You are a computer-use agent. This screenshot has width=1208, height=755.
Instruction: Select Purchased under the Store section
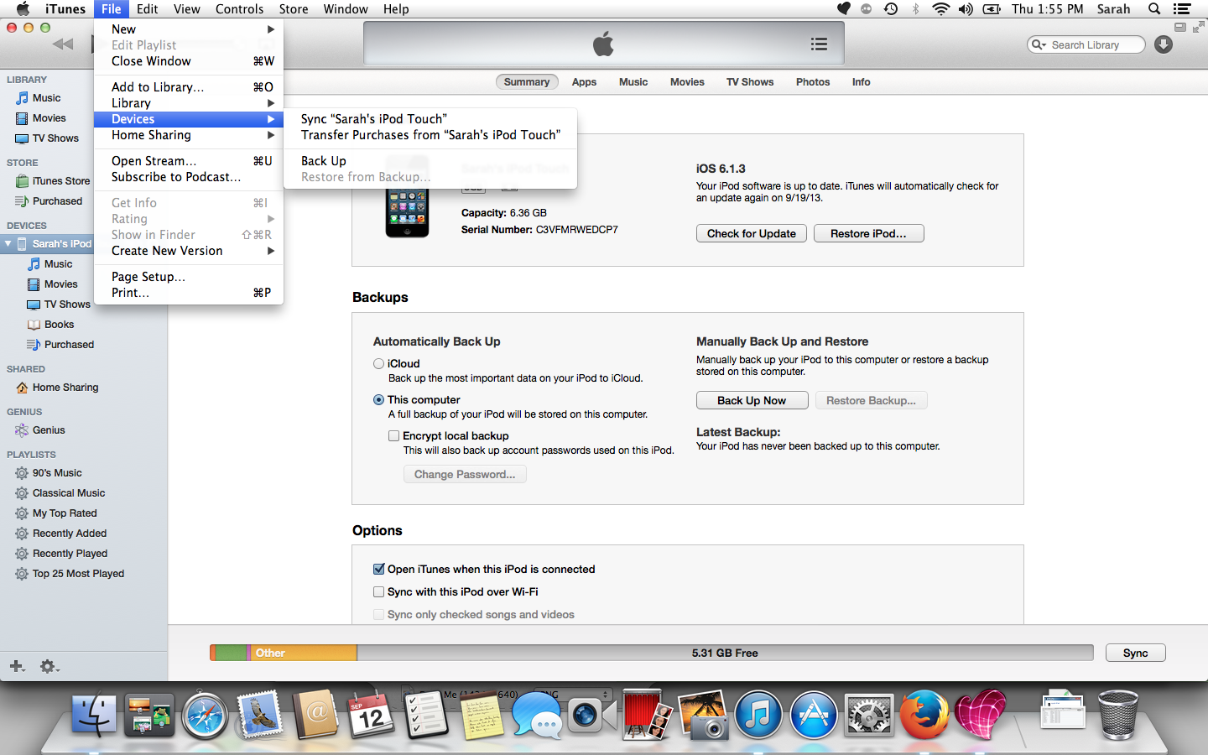pos(56,200)
